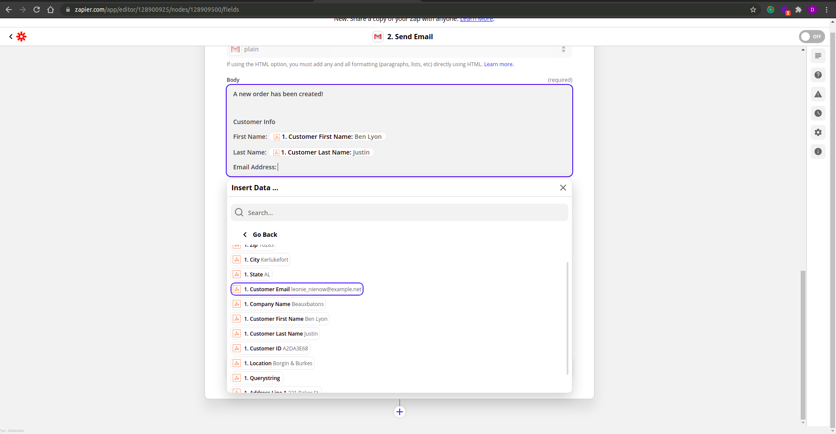The width and height of the screenshot is (836, 434).
Task: Open the Zap history clock icon
Action: click(x=818, y=113)
